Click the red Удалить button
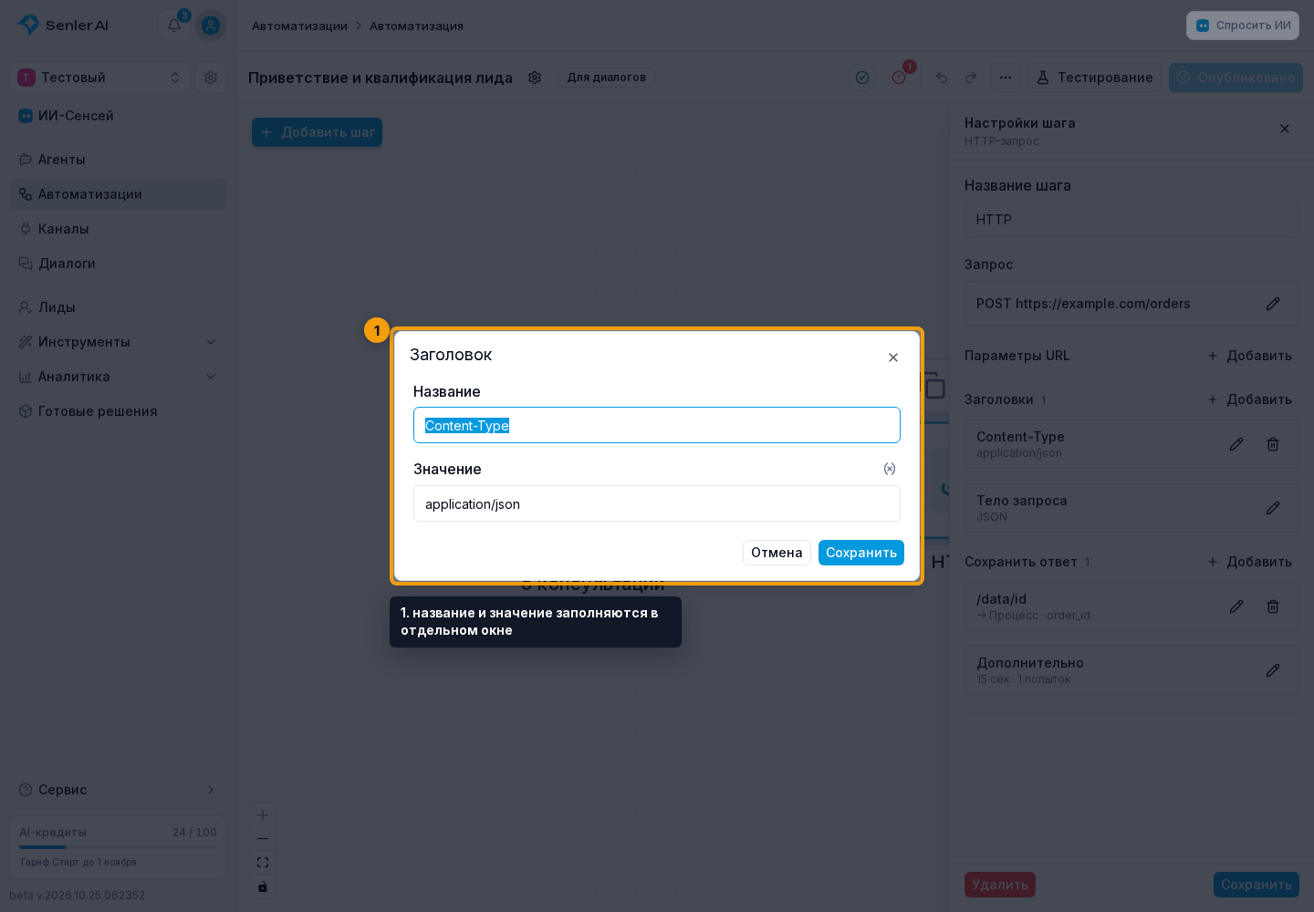This screenshot has height=912, width=1314. pyautogui.click(x=1000, y=885)
